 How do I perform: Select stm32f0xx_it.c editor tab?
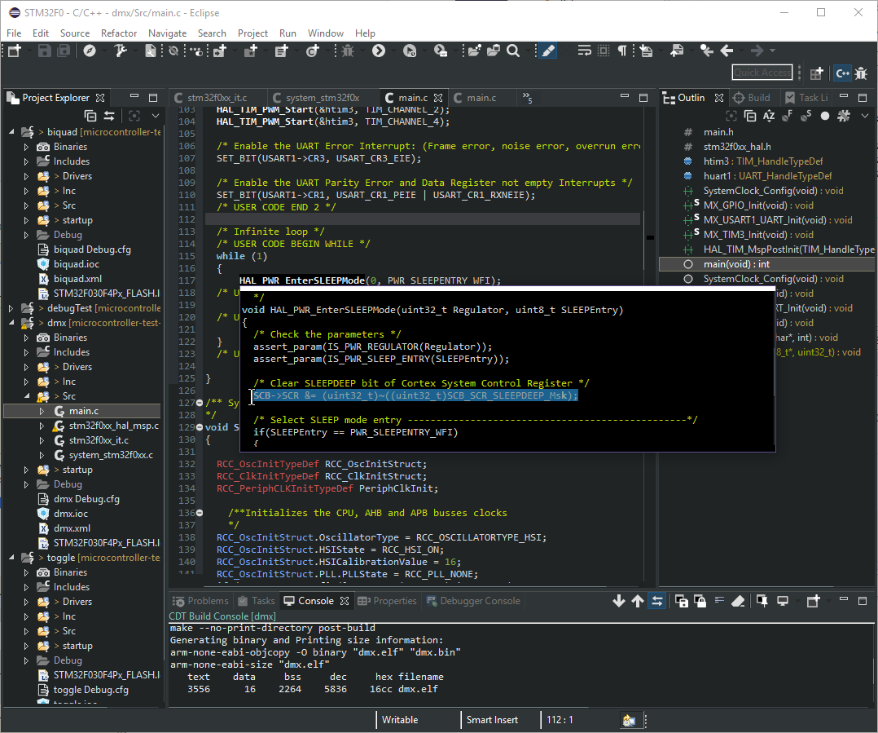pyautogui.click(x=216, y=98)
